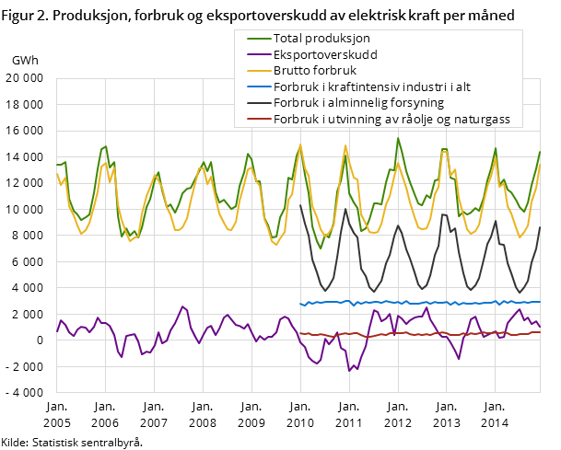Hide Forbruk i alminnelig forsyning series
The image size is (561, 450).
point(359,103)
